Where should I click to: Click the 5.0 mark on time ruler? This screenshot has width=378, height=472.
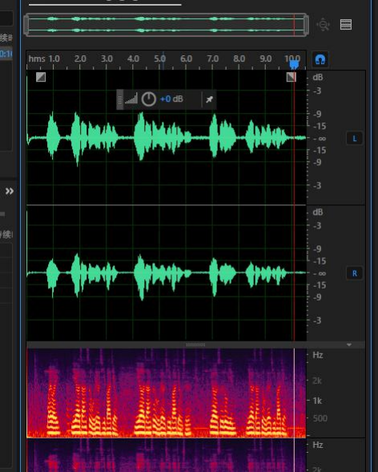point(159,58)
